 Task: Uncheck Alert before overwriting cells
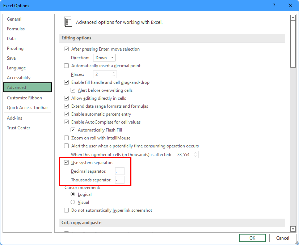click(x=73, y=90)
